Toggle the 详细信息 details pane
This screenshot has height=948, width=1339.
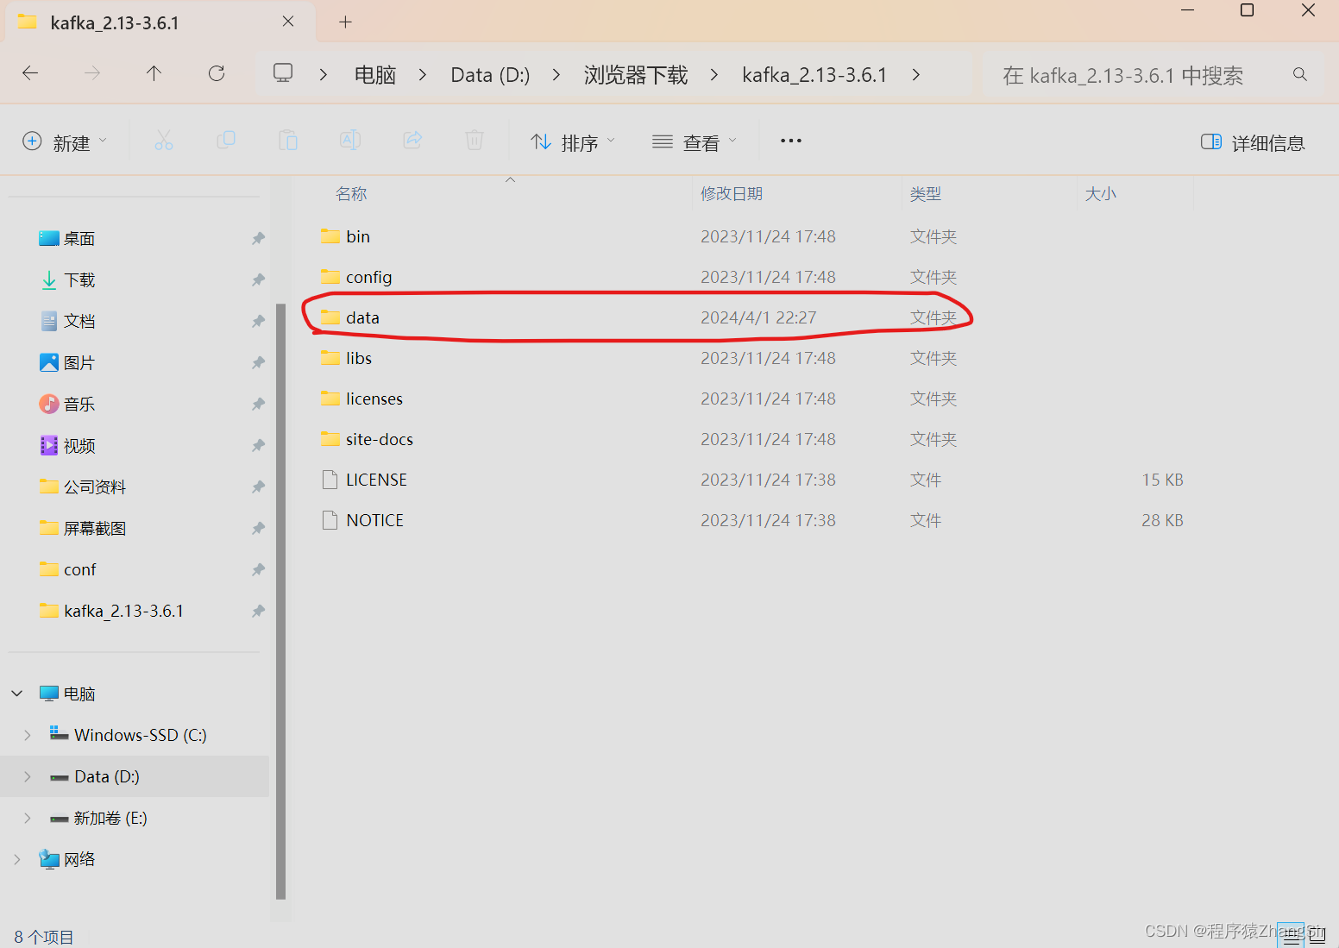(x=1253, y=142)
